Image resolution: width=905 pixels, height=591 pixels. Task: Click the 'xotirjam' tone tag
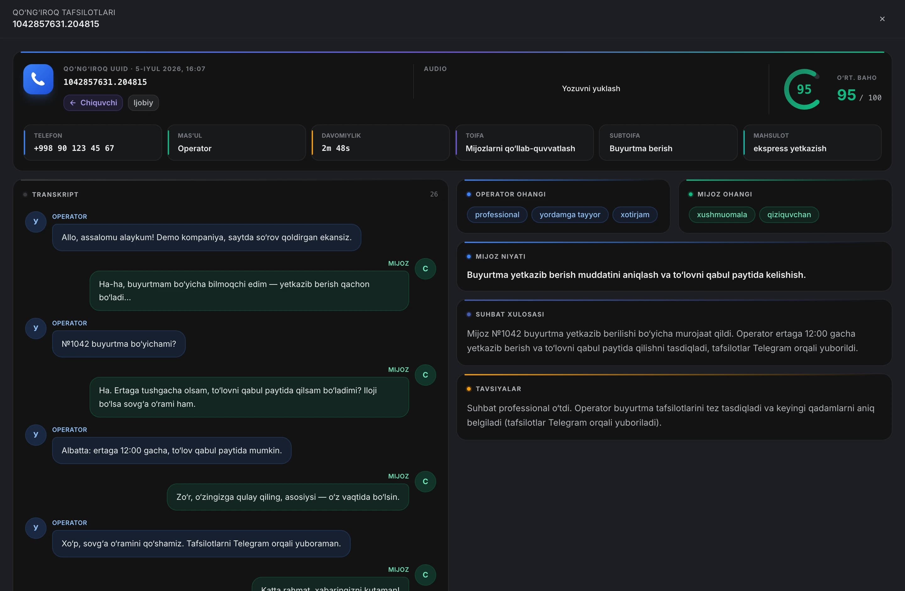coord(635,214)
